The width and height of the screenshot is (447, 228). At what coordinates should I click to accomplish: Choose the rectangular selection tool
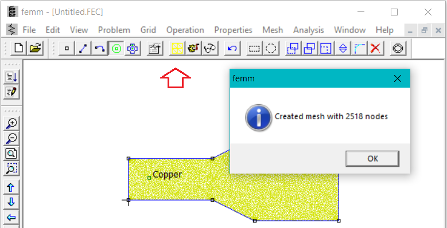(x=254, y=48)
